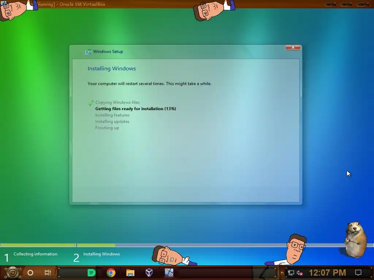Select the 'Installing Windows' heading text
This screenshot has width=374, height=280.
click(112, 69)
